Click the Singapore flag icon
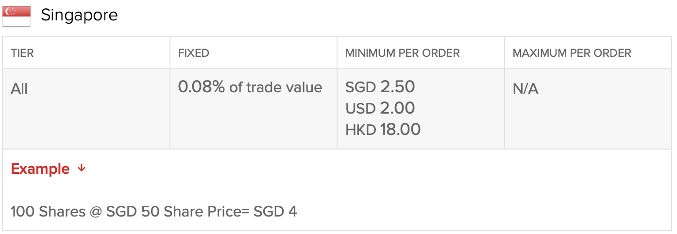 pos(17,16)
